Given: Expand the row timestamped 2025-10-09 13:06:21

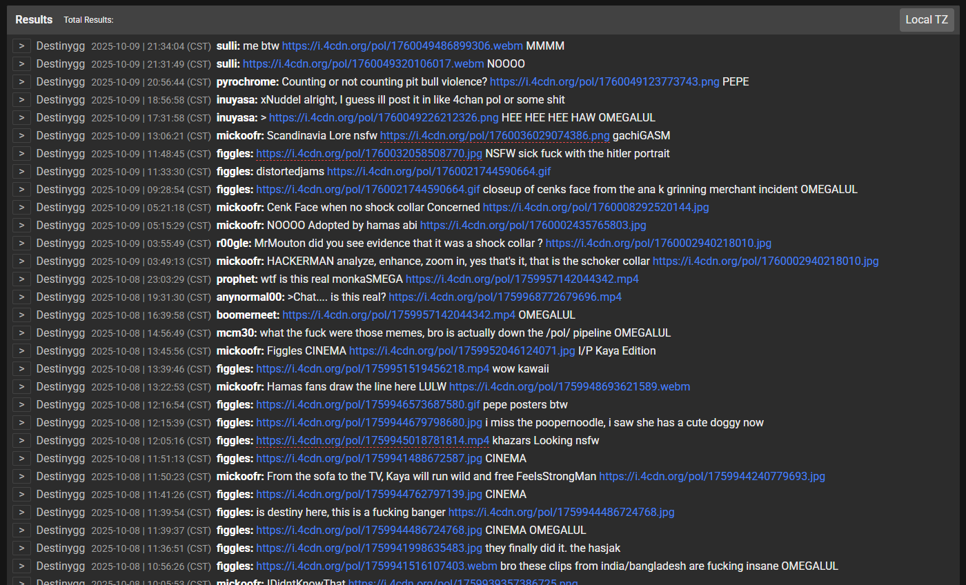Looking at the screenshot, I should 22,135.
